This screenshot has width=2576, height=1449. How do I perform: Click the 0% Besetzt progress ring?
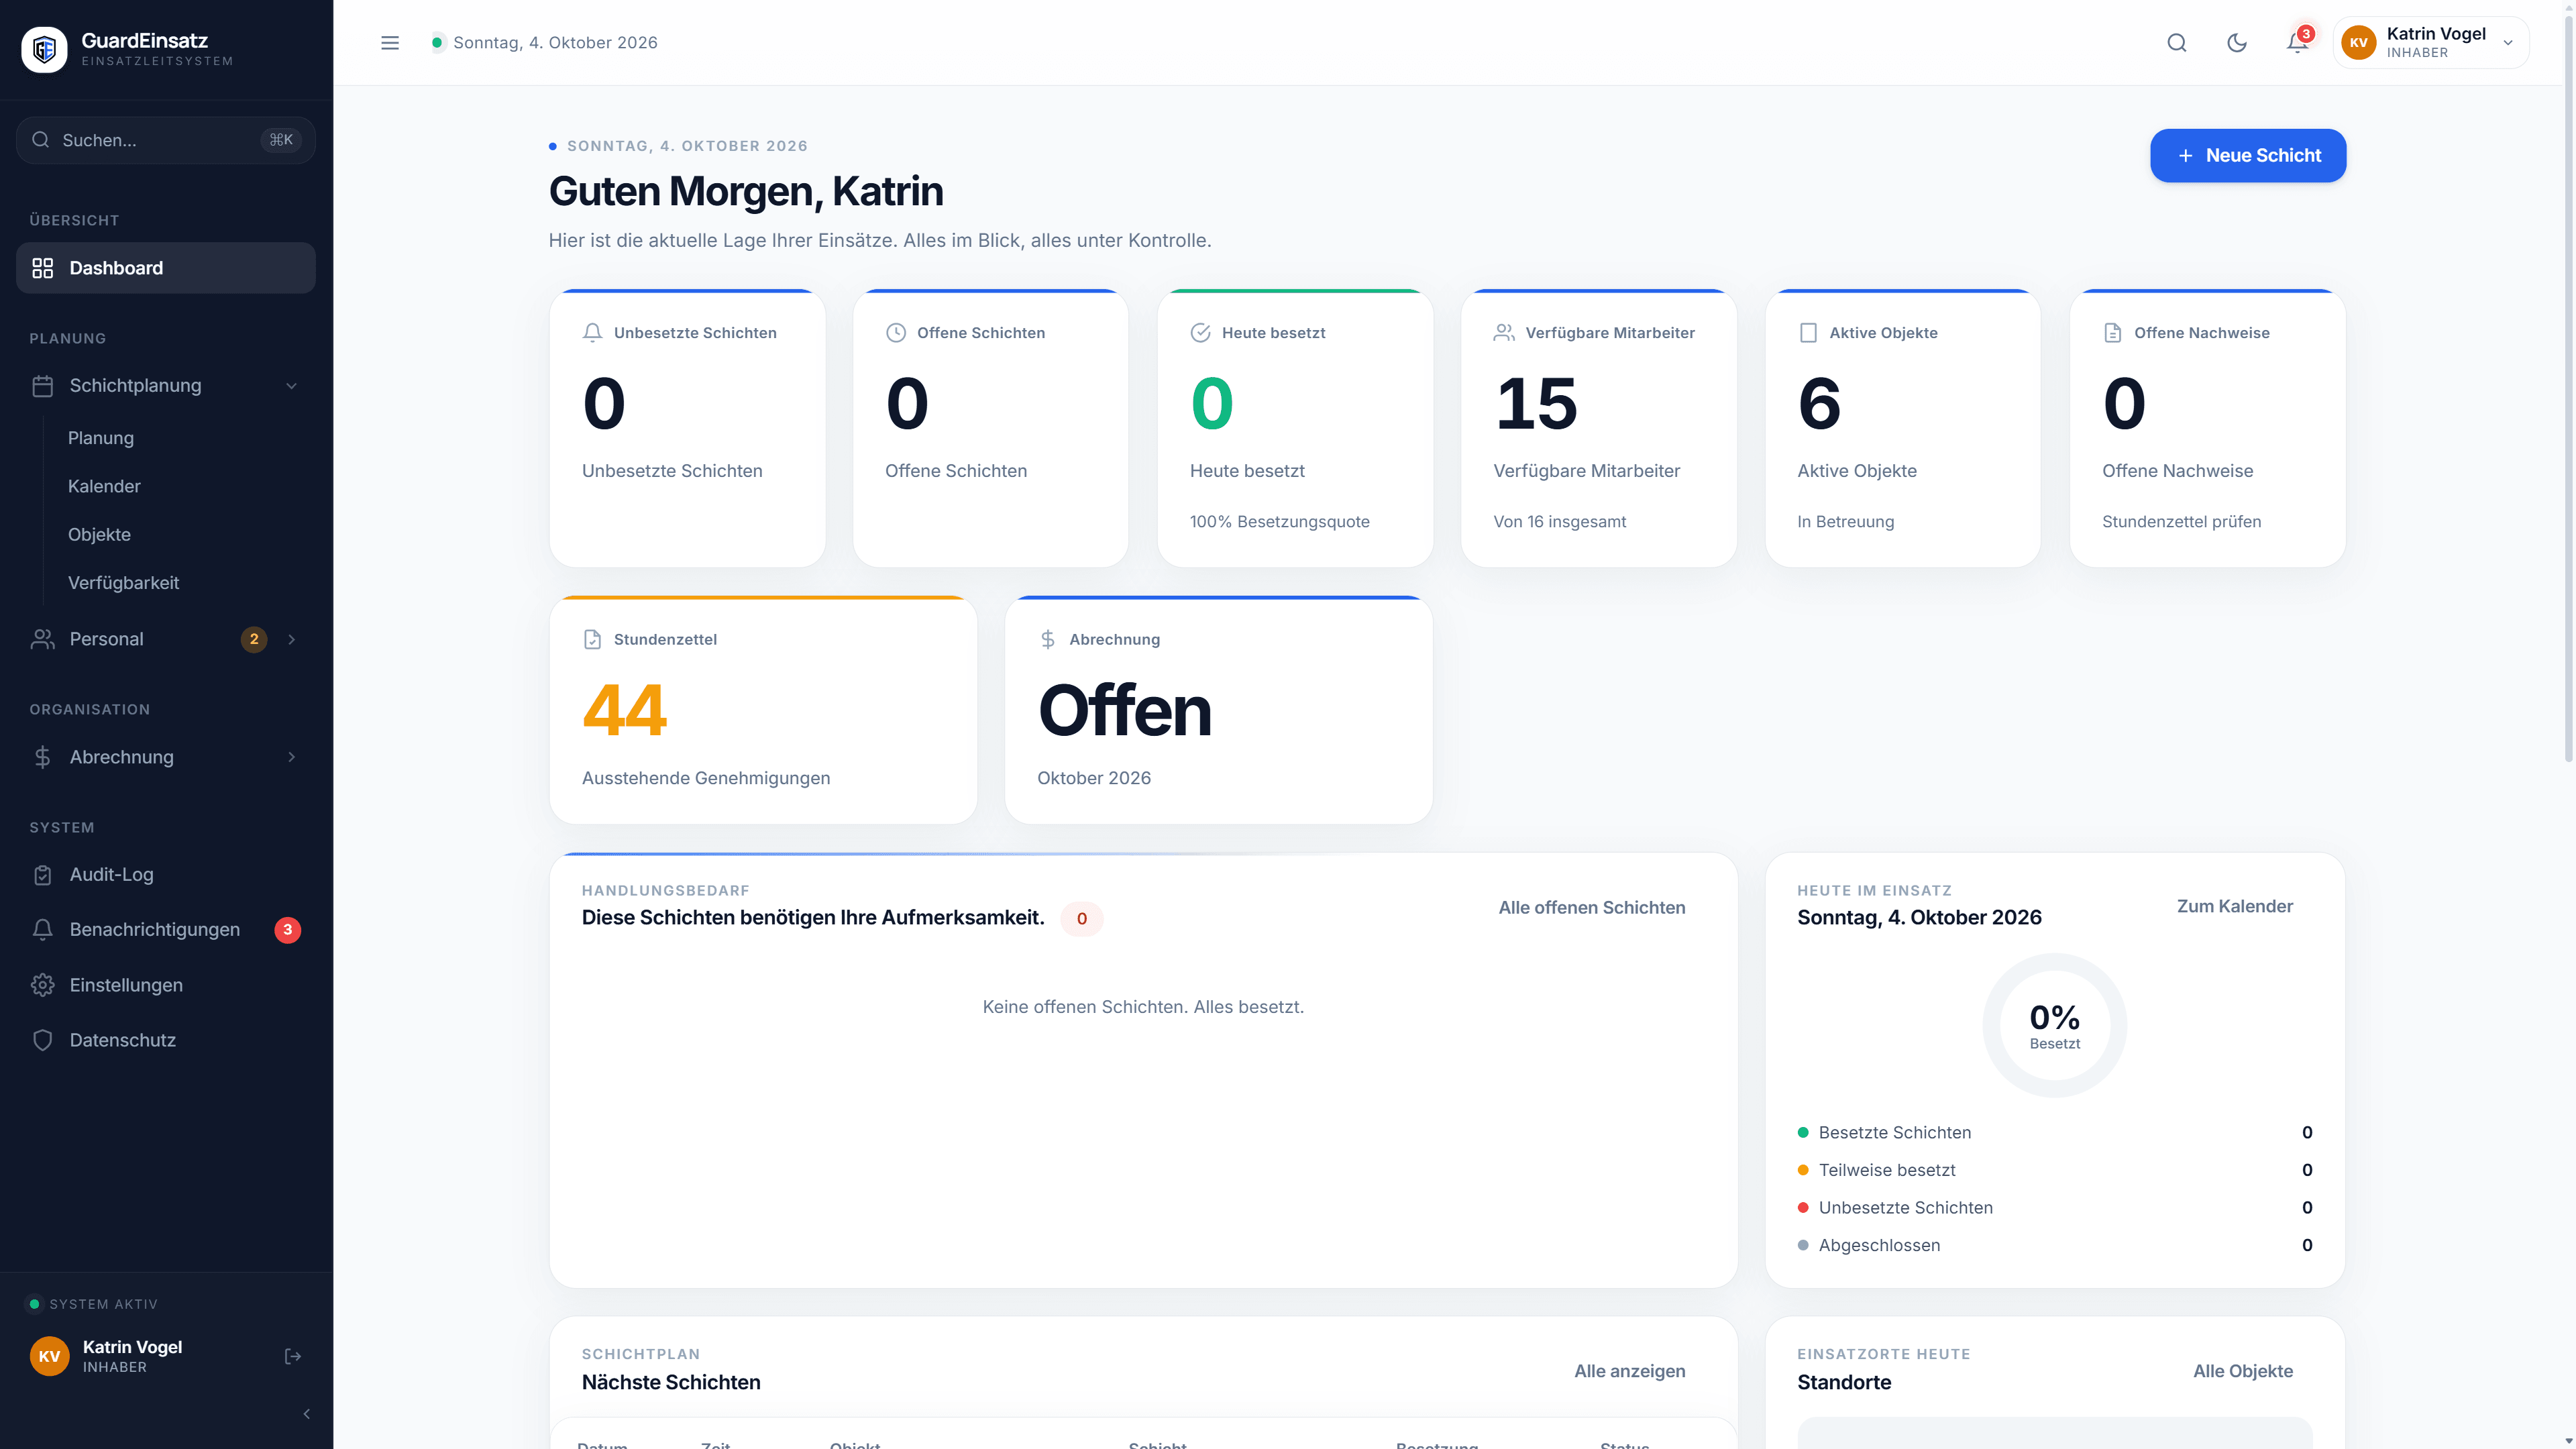(x=2054, y=1025)
